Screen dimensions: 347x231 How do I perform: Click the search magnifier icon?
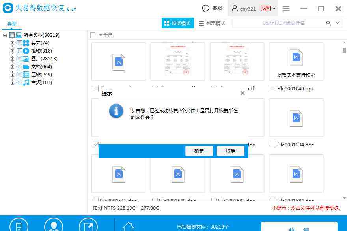328,23
